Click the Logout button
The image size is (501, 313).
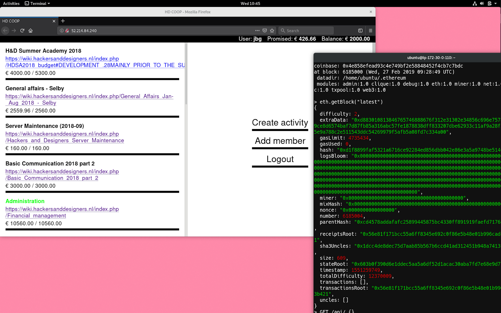click(280, 159)
